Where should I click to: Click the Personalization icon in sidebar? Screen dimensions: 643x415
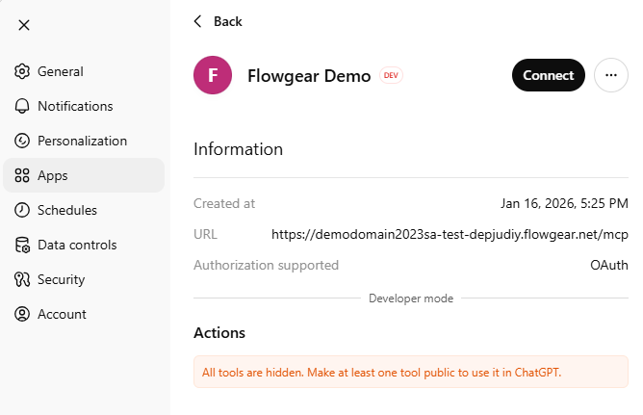coord(22,141)
